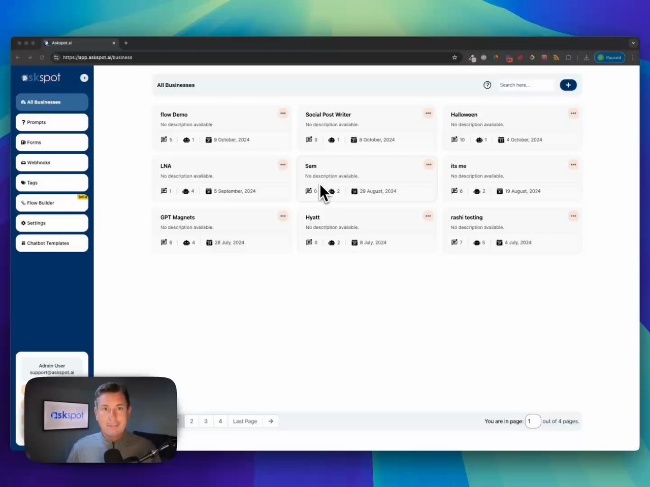
Task: Click bot icon on flow Demo card
Action: (186, 140)
